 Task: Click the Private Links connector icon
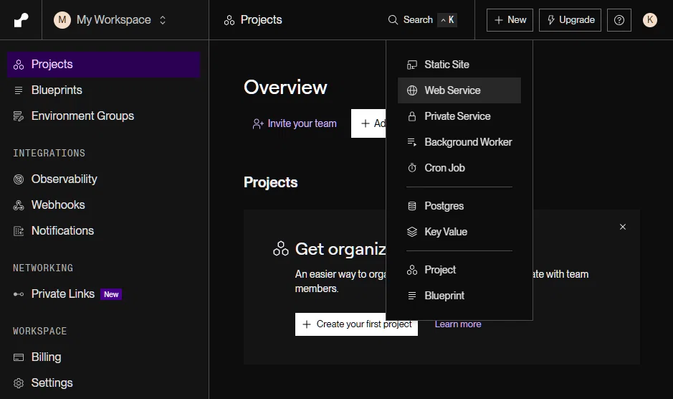pyautogui.click(x=19, y=294)
